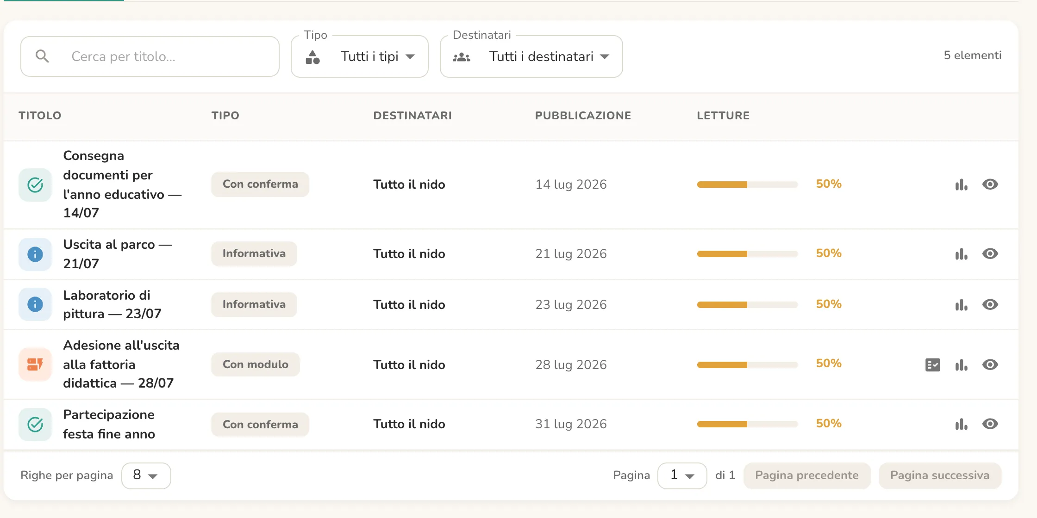Click the green checkmark icon of Partecipazione festa

click(x=35, y=424)
